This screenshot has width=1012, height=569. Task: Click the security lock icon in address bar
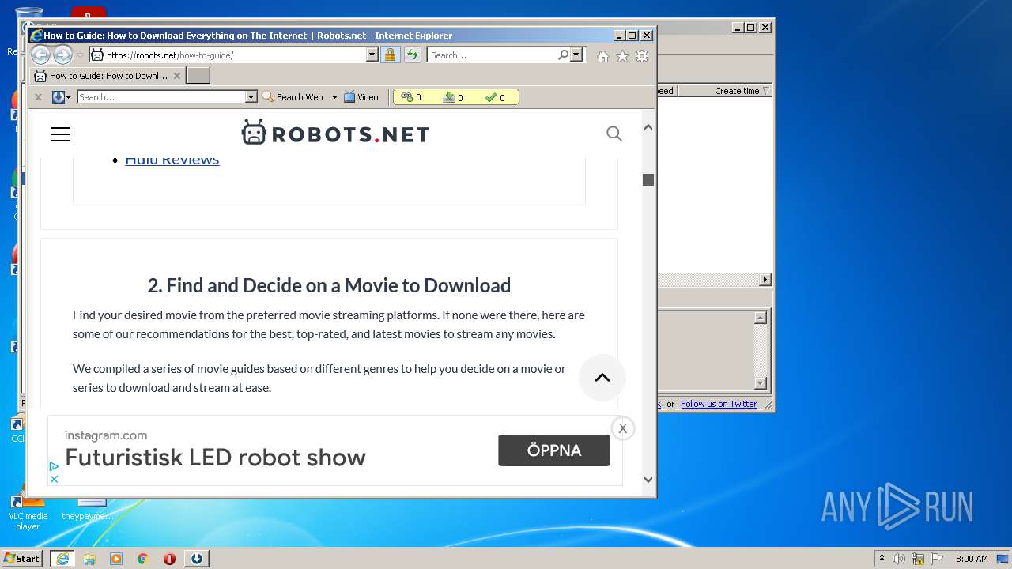click(390, 55)
